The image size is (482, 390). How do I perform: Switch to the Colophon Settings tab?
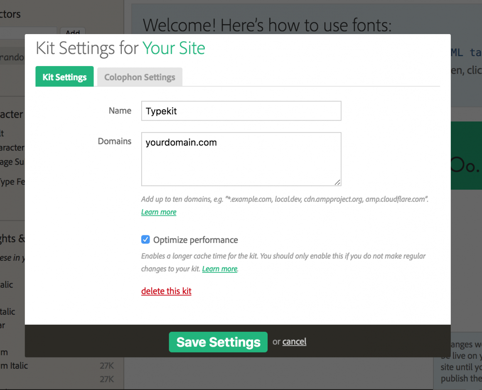(x=140, y=77)
